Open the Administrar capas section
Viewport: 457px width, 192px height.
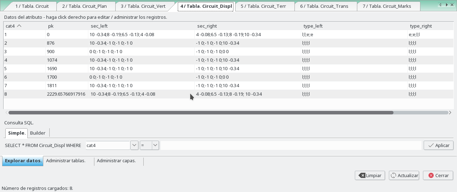coord(116,161)
